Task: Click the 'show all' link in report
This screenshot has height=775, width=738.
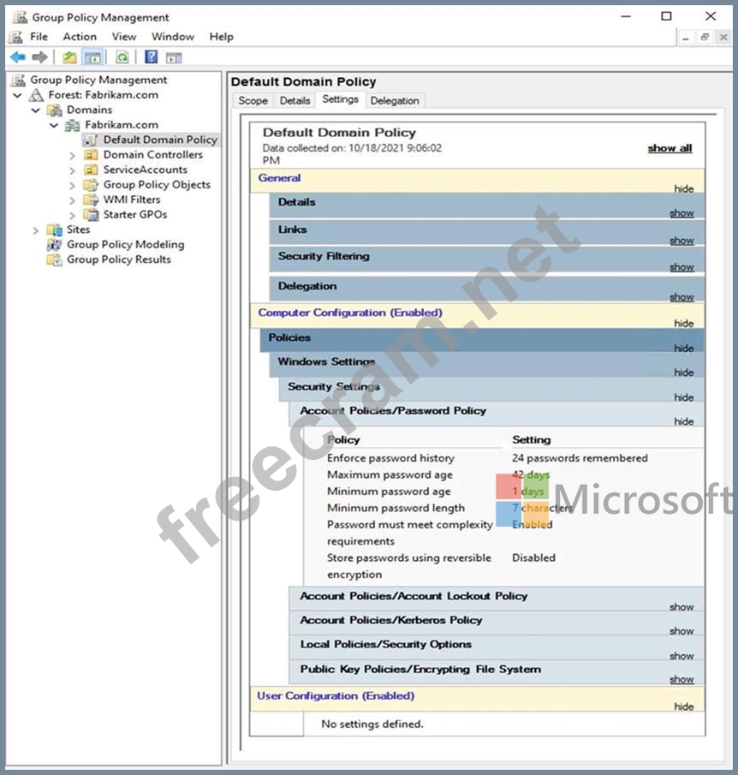Action: point(670,148)
